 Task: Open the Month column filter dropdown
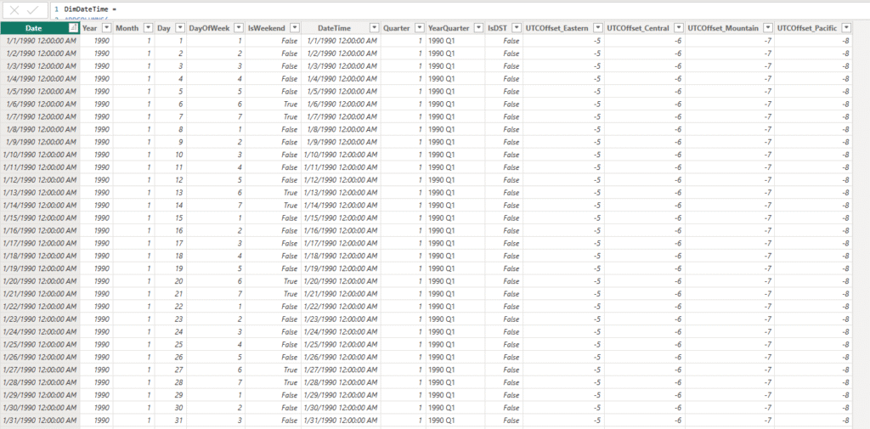148,28
